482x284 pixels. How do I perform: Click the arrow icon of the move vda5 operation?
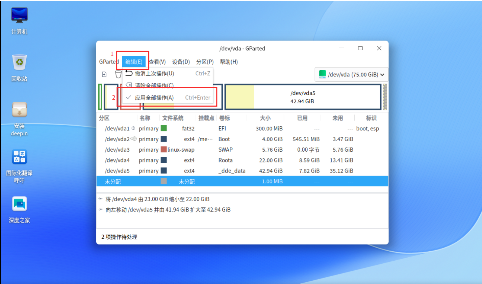(100, 209)
